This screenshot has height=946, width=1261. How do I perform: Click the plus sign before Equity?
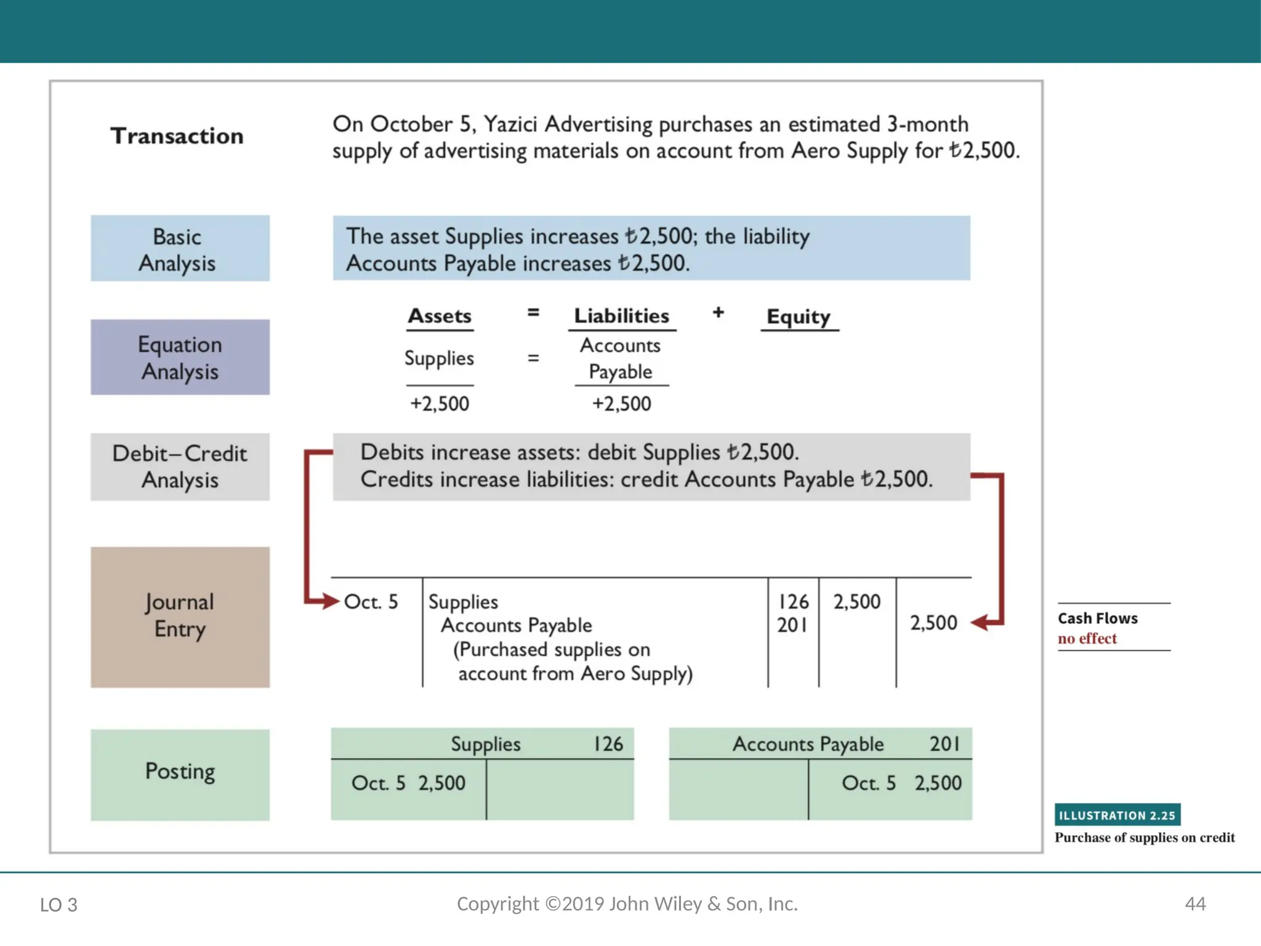click(x=718, y=313)
